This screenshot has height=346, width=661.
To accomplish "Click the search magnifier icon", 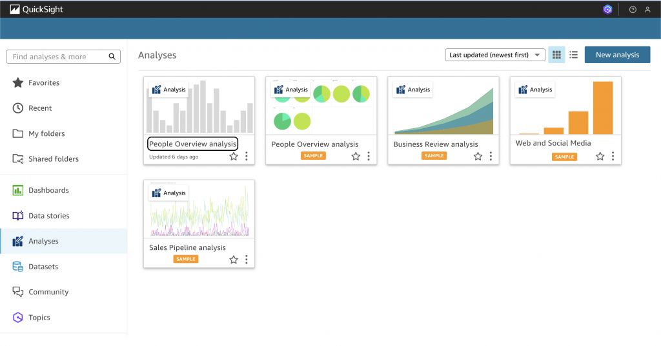I will (x=112, y=57).
